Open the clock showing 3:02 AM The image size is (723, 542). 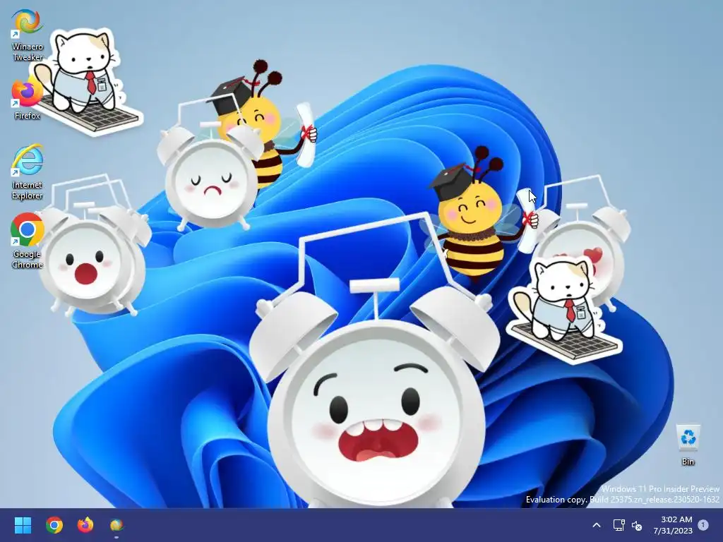673,525
